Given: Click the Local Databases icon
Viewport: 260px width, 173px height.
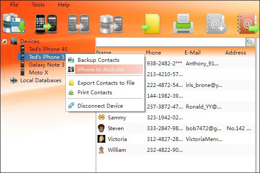Looking at the screenshot, I should pyautogui.click(x=14, y=80).
